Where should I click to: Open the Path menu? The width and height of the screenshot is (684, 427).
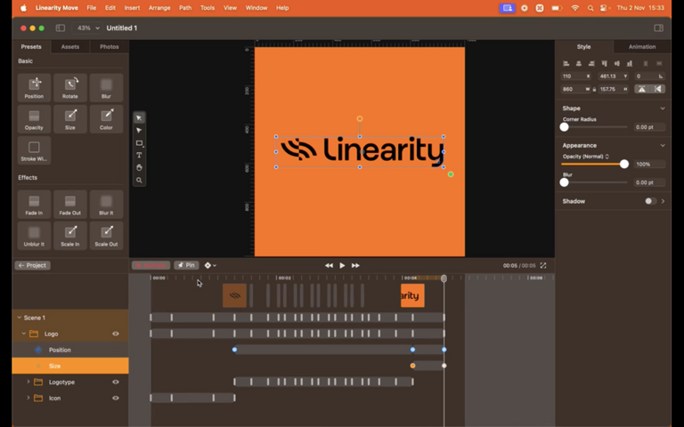pos(185,8)
